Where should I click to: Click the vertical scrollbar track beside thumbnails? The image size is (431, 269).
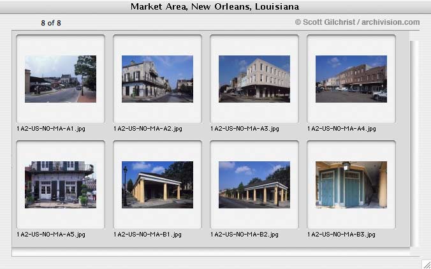(x=414, y=143)
